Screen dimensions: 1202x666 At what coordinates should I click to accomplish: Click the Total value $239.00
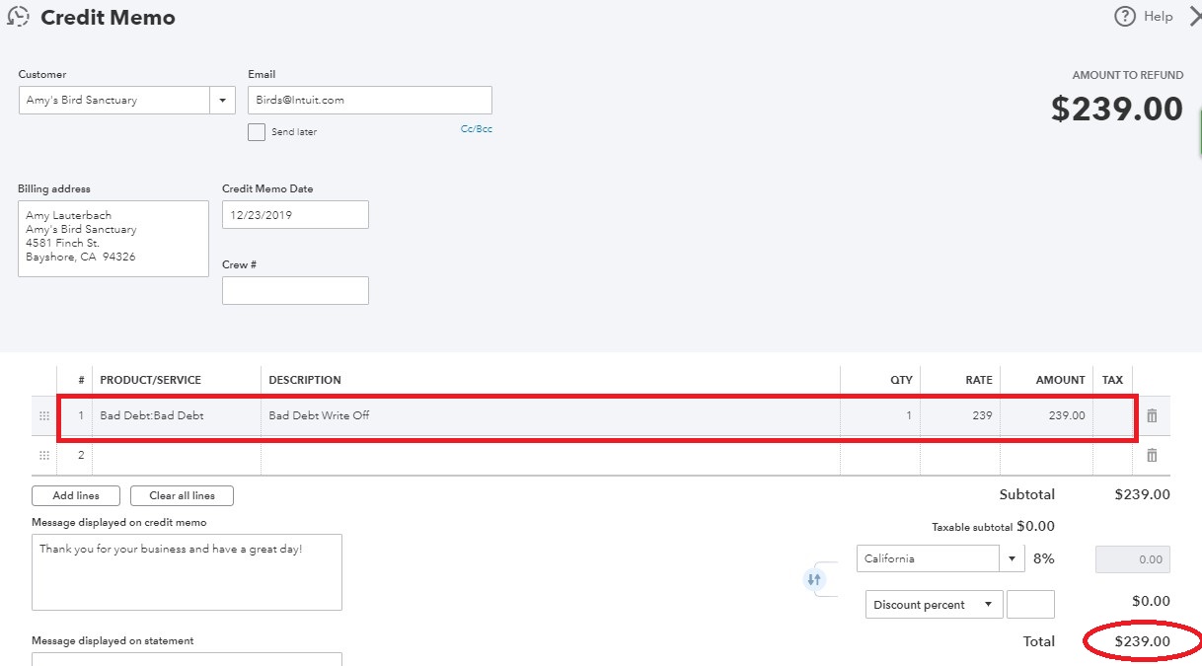(1142, 641)
